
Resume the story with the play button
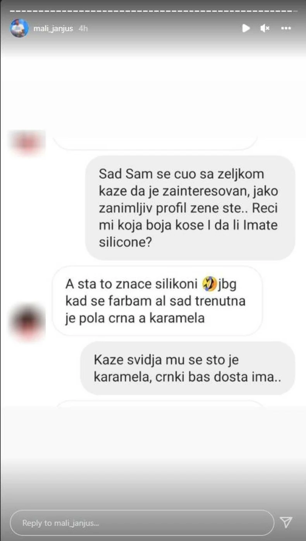coord(246,28)
